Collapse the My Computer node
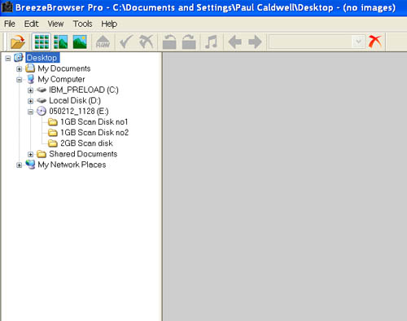 tap(19, 80)
